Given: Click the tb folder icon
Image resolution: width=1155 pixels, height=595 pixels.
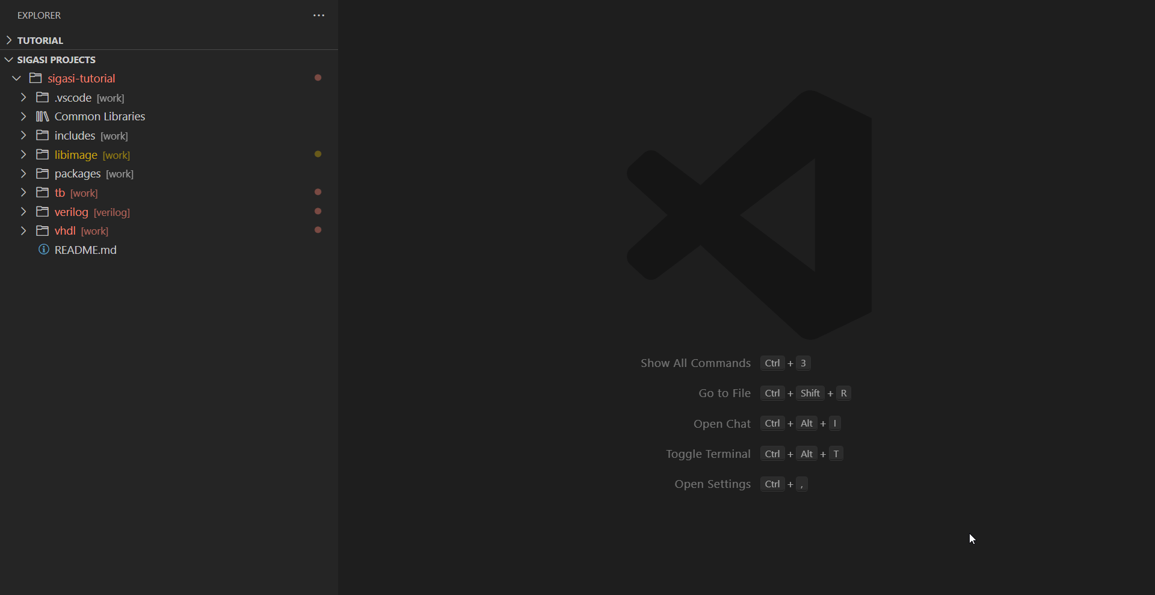Looking at the screenshot, I should 42,193.
